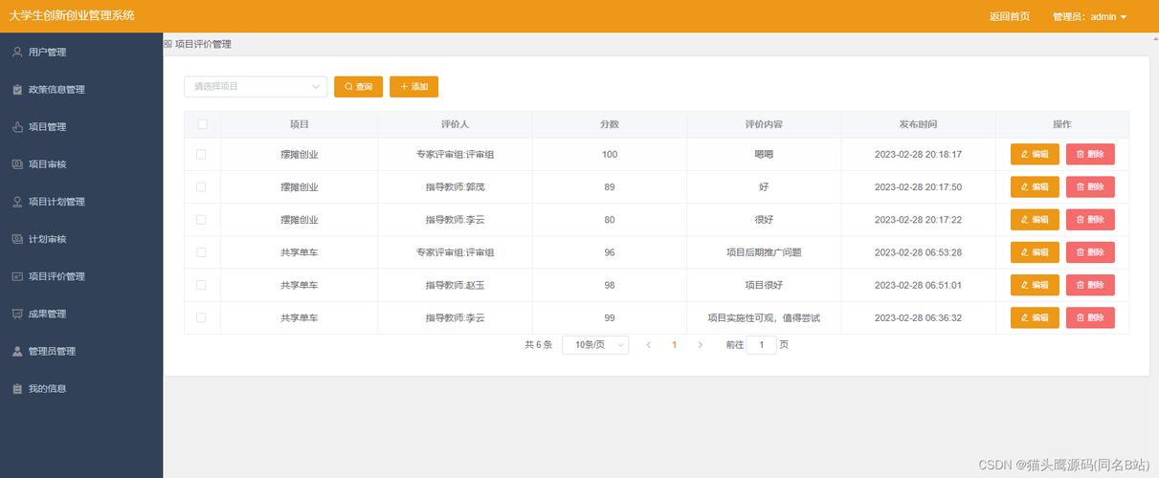Open 项目审核 in the sidebar
This screenshot has width=1159, height=478.
(81, 164)
